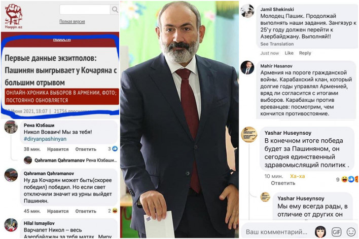Click Ответить under Qəhrəman Qəhrəmanov's comment

[86, 211]
